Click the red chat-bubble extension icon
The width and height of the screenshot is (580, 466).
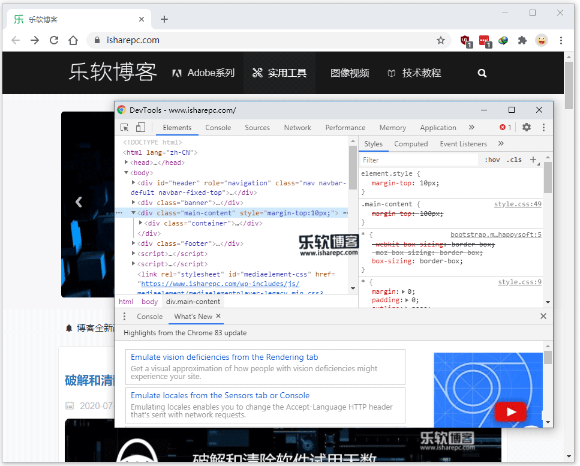[x=485, y=41]
